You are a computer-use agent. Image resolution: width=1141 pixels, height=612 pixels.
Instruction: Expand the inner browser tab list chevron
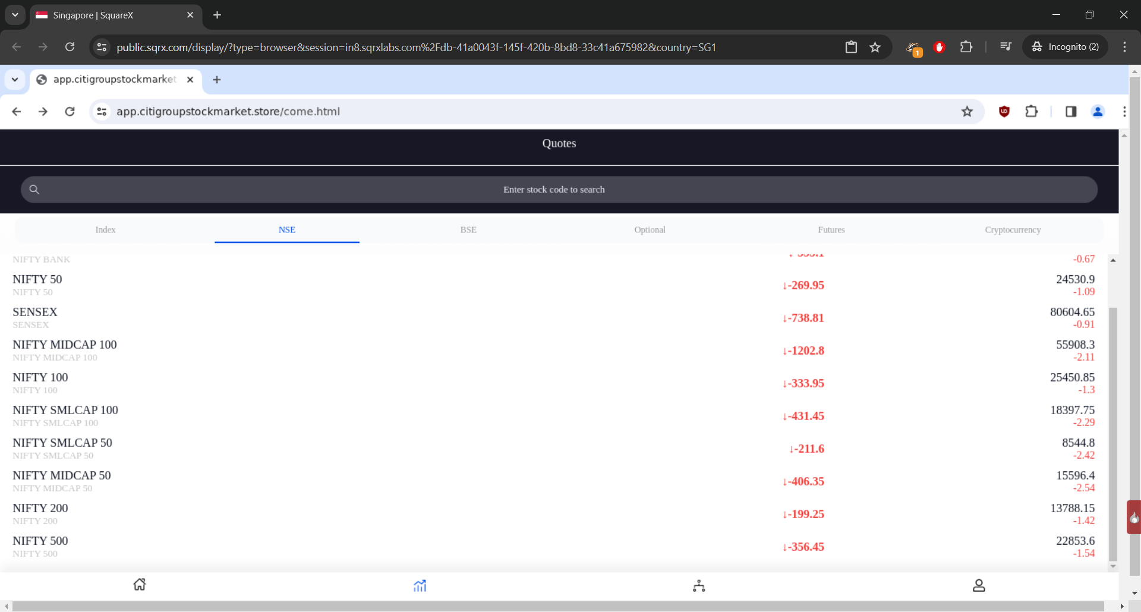[x=15, y=80]
